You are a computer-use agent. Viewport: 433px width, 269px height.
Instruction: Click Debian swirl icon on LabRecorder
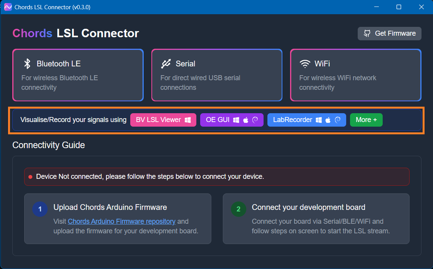337,120
